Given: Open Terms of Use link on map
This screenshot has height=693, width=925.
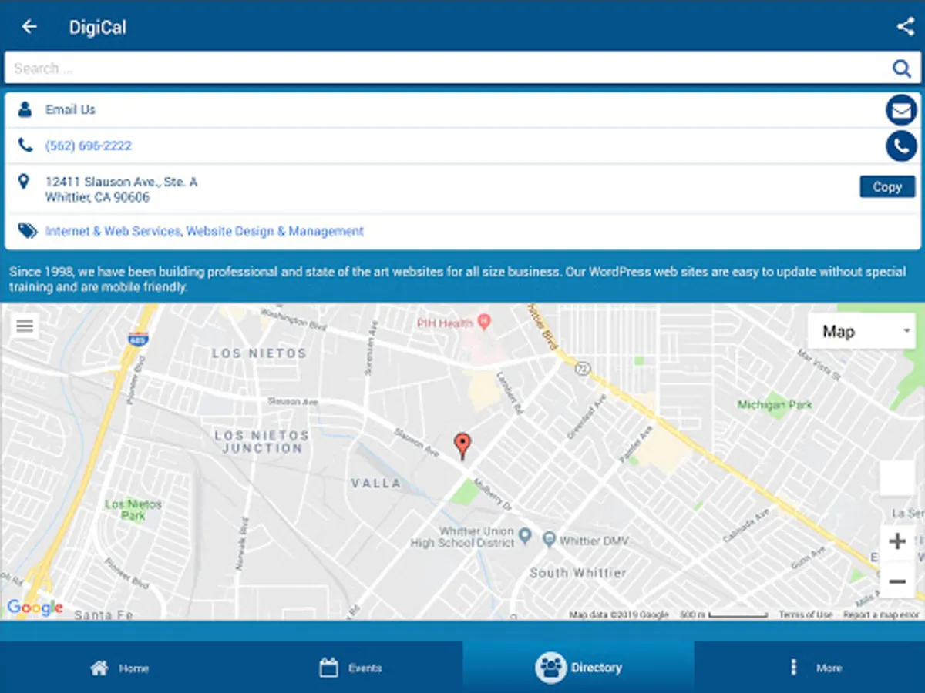Looking at the screenshot, I should [806, 614].
